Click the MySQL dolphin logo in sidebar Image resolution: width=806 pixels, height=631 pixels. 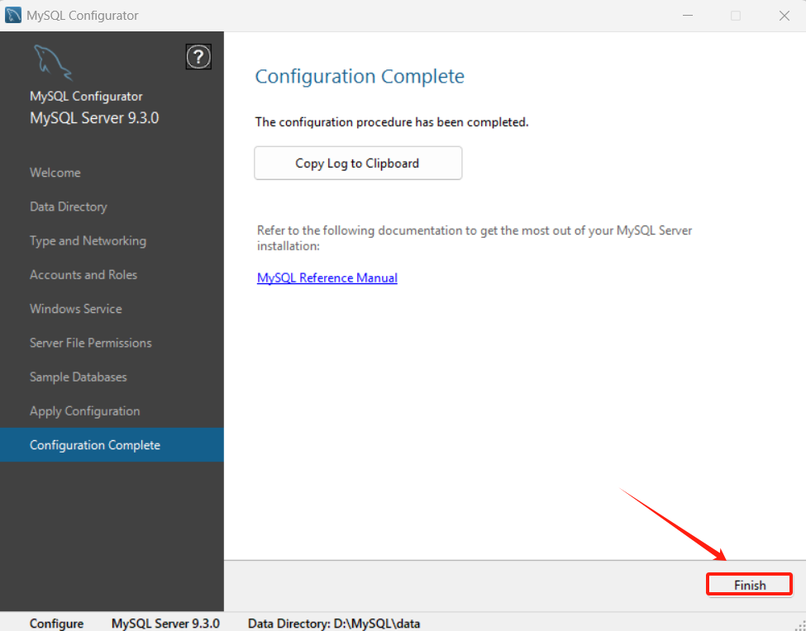click(x=53, y=63)
